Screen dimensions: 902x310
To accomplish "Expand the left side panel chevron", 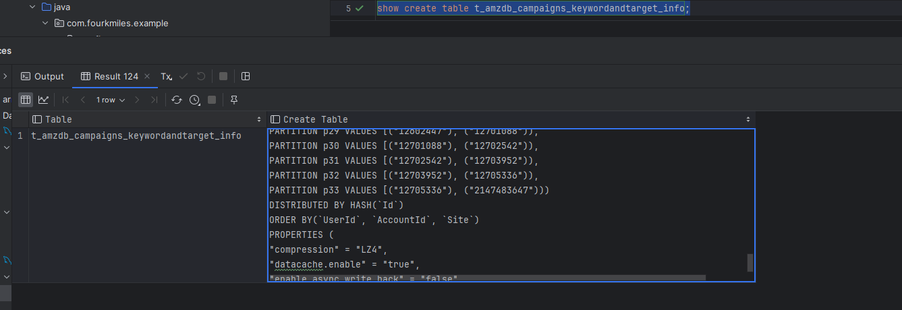I will click(5, 76).
